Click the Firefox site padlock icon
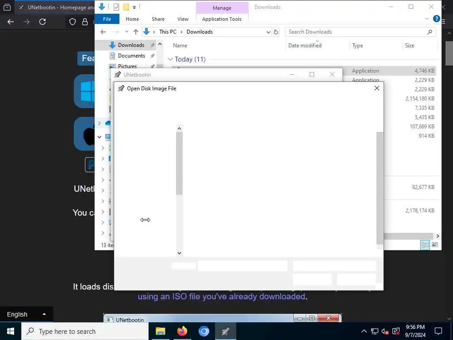 coord(85,22)
